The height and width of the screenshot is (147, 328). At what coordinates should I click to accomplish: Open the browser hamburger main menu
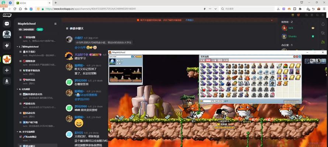pos(324,9)
